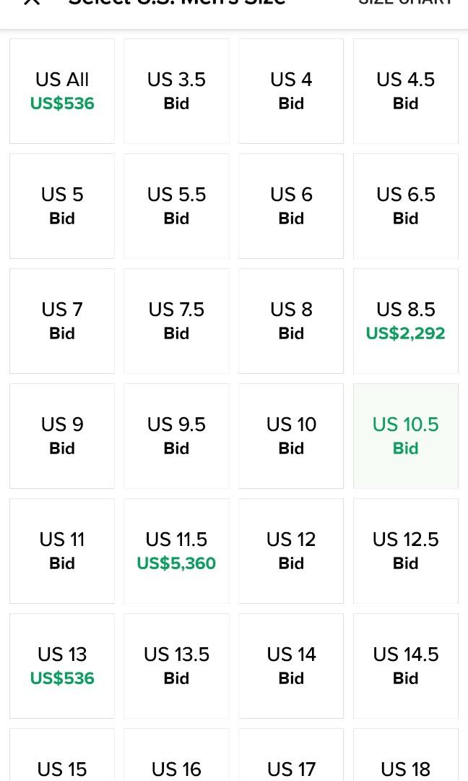Select size US 11
The image size is (468, 781).
[62, 551]
